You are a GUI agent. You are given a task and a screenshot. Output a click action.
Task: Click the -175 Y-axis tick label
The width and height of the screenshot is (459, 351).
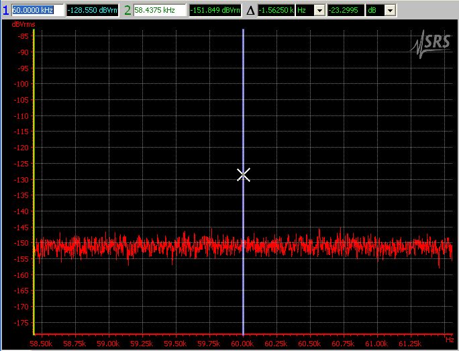pos(21,323)
